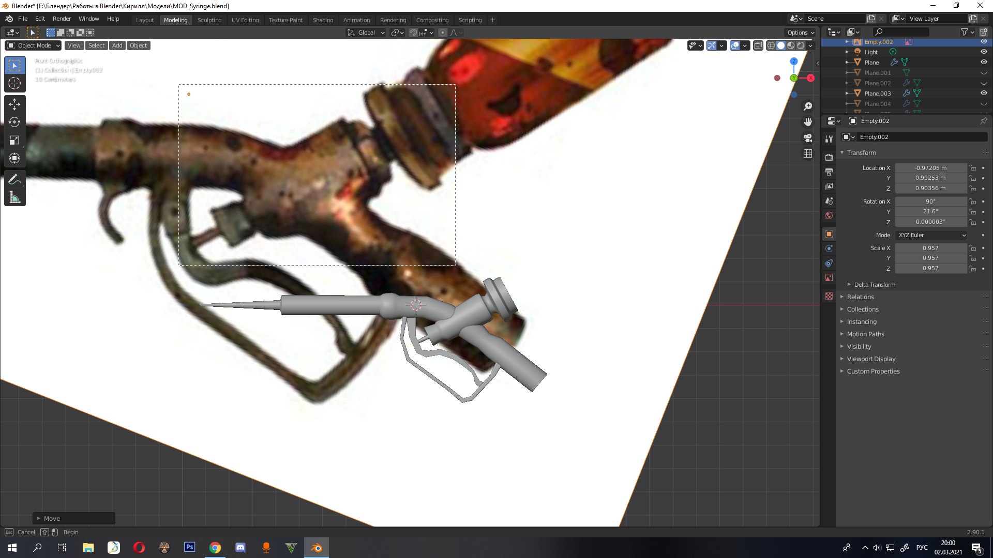Select the Move tool in toolbar
The height and width of the screenshot is (558, 993).
coord(14,104)
